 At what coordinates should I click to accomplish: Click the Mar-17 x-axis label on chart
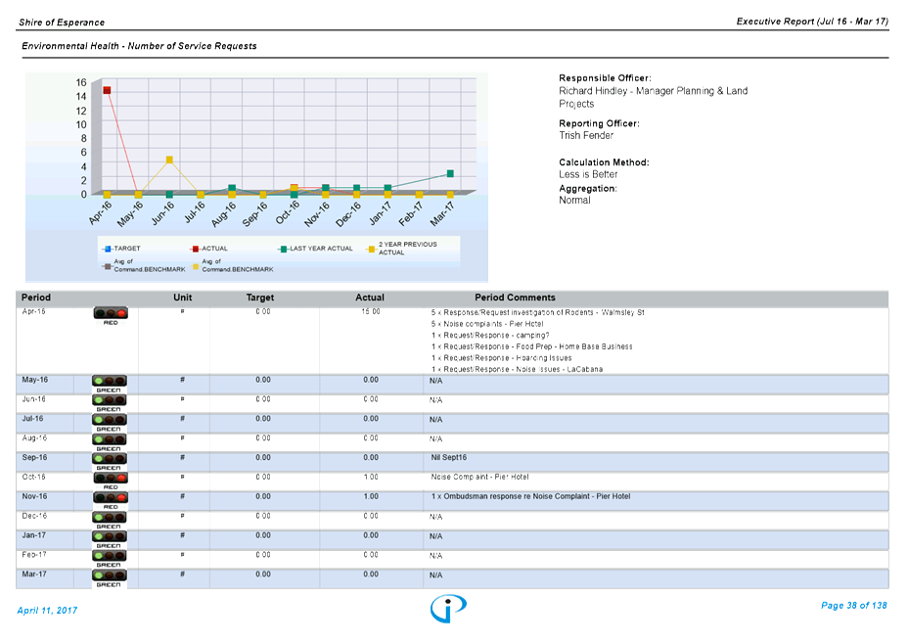click(x=442, y=214)
